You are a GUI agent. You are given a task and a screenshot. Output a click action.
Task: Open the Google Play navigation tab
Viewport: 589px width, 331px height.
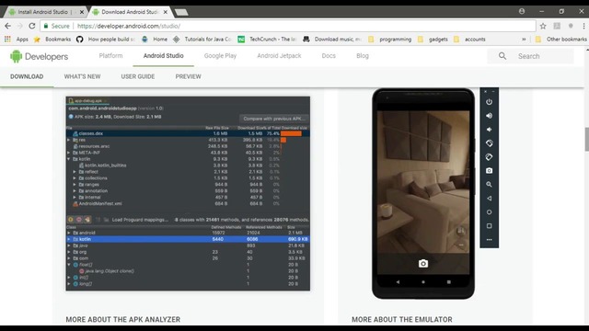[220, 55]
